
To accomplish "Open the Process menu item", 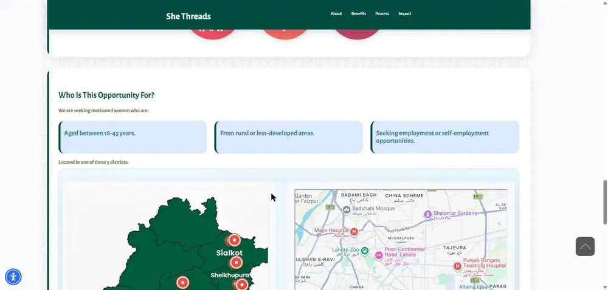I will coord(382,13).
